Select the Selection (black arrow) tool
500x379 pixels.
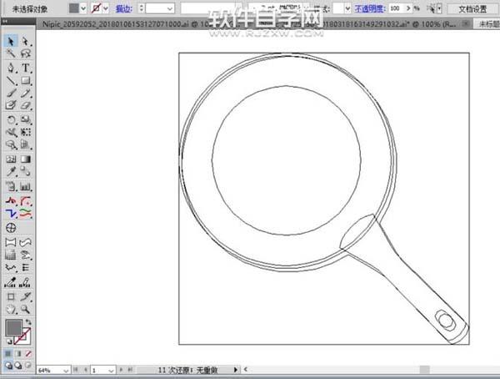[11, 42]
